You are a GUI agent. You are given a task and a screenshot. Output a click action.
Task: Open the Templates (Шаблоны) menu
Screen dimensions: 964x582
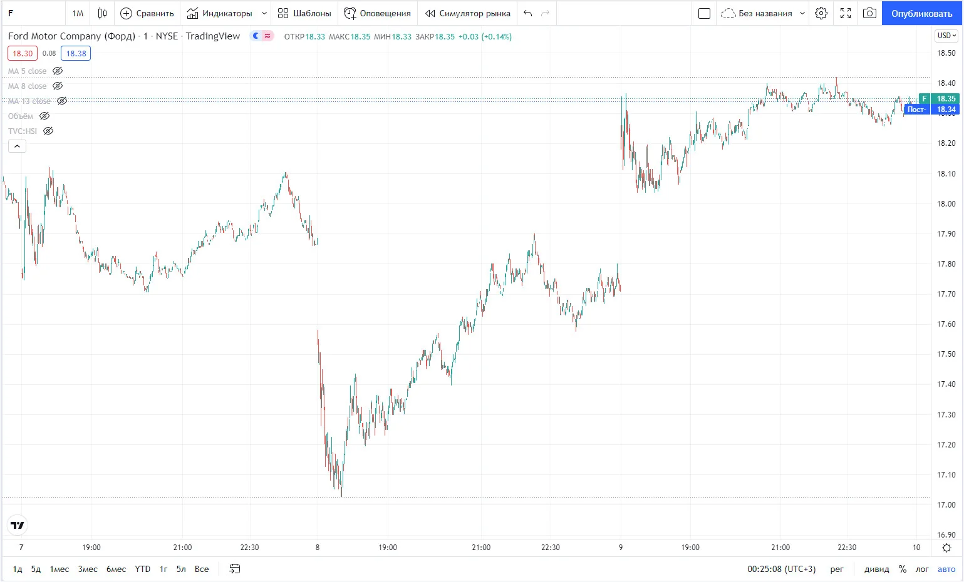tap(304, 13)
